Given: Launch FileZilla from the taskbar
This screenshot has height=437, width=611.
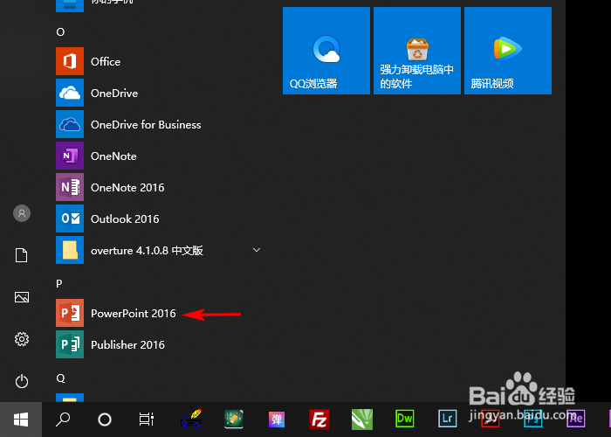Looking at the screenshot, I should click(319, 420).
